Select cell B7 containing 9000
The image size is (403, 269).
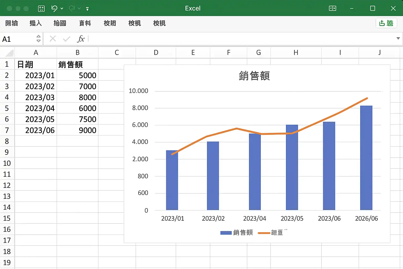(77, 130)
